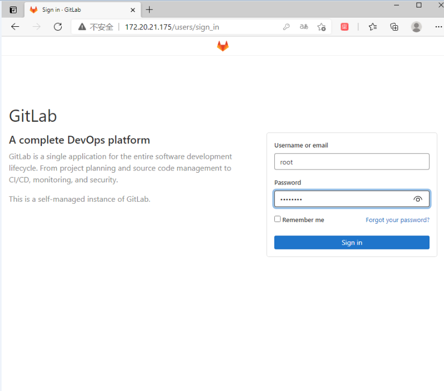Click the not-secure warning triangle icon
Viewport: 444px width, 391px height.
coord(82,27)
